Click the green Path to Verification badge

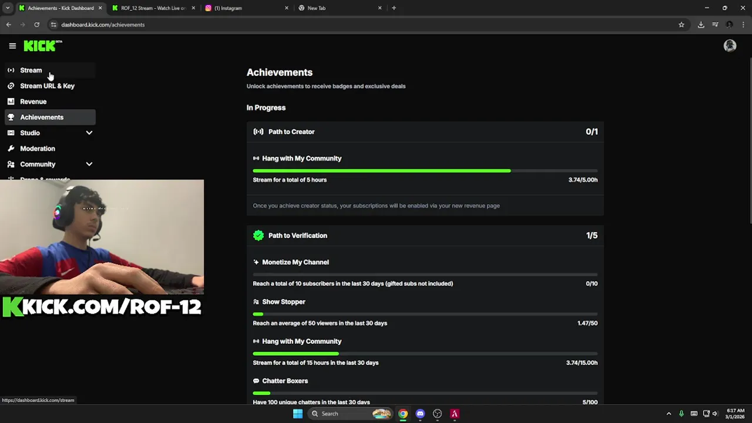click(258, 236)
